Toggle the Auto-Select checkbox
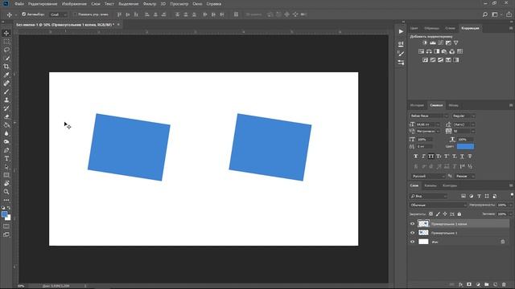Viewport: 515px width, 289px height. [23, 14]
